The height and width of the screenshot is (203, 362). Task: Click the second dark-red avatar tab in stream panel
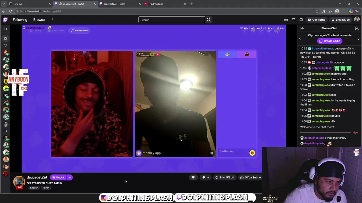(x=247, y=54)
